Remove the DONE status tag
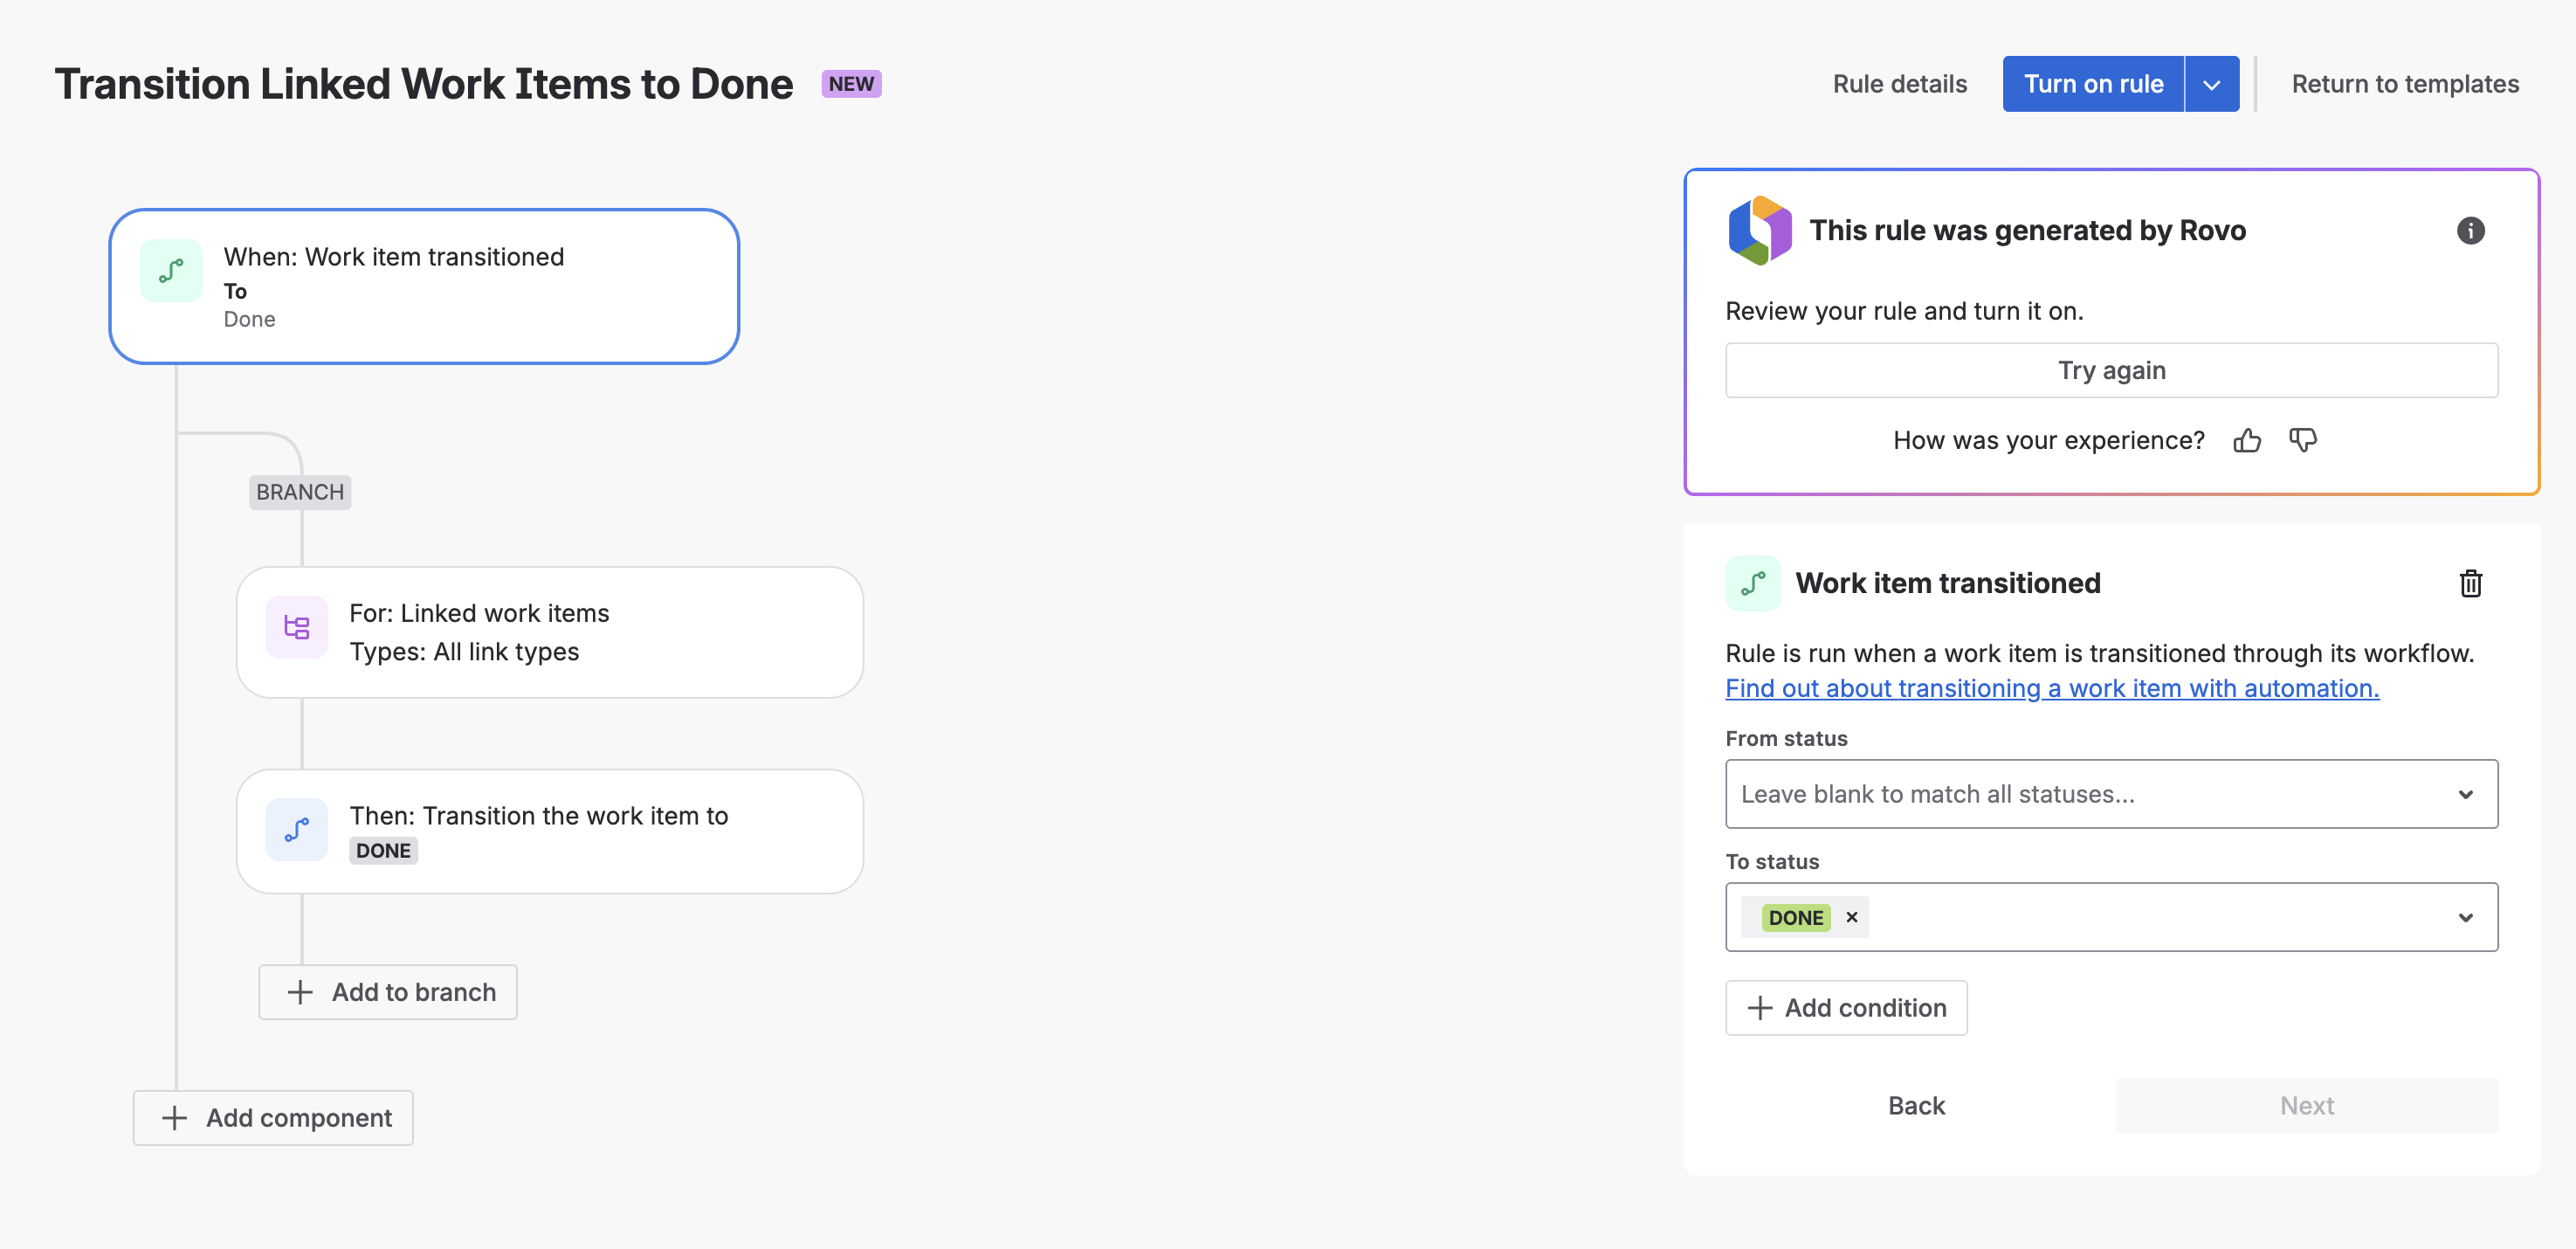The width and height of the screenshot is (2576, 1249). point(1851,917)
